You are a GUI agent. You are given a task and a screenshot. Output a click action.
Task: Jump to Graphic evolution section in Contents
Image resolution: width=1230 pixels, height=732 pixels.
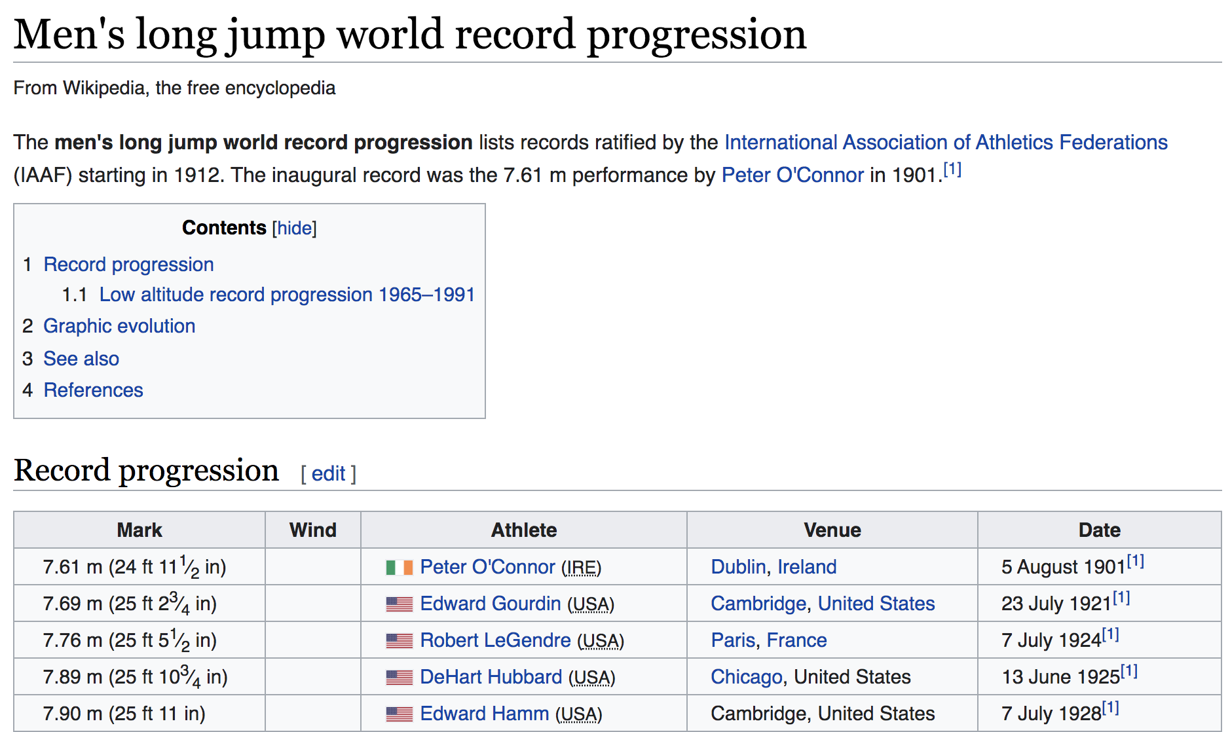click(x=119, y=326)
